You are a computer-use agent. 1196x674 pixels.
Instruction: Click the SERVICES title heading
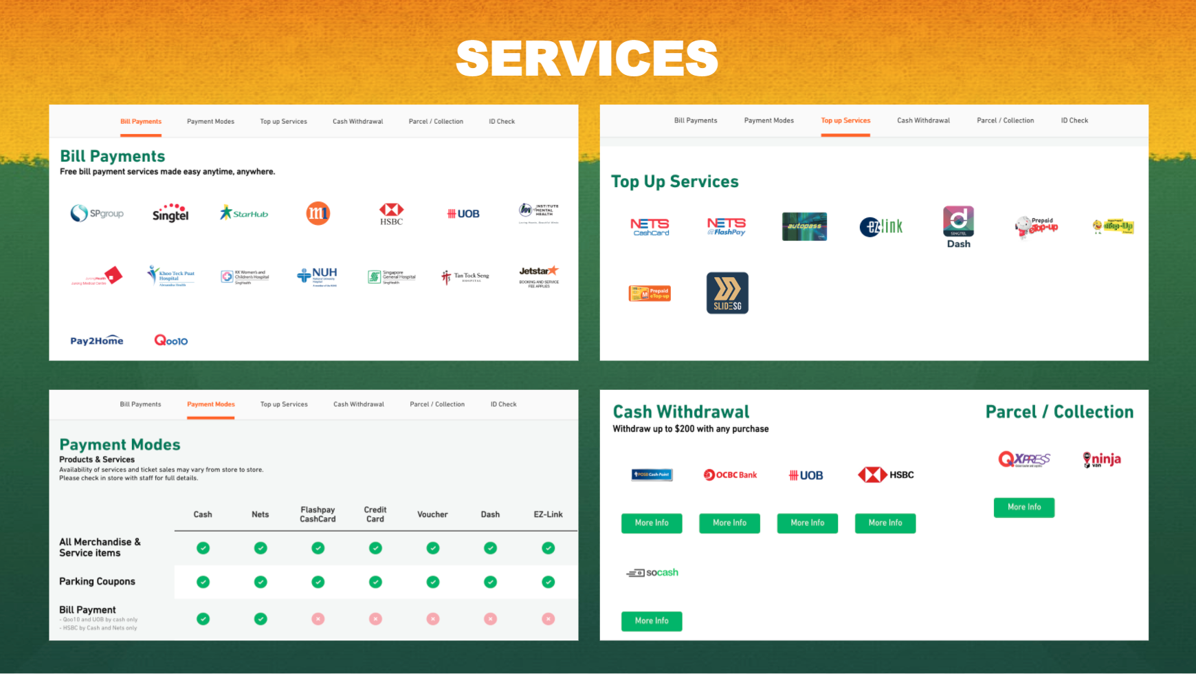coord(587,58)
